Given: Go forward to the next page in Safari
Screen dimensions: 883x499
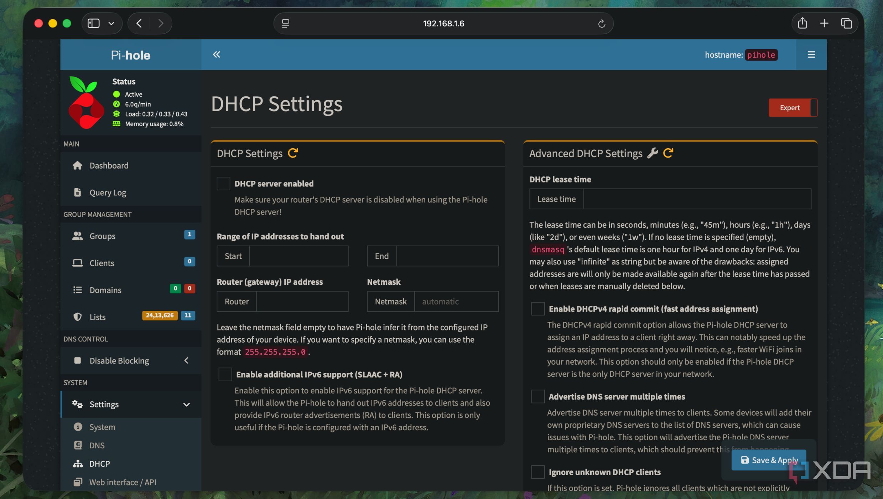Looking at the screenshot, I should tap(161, 23).
